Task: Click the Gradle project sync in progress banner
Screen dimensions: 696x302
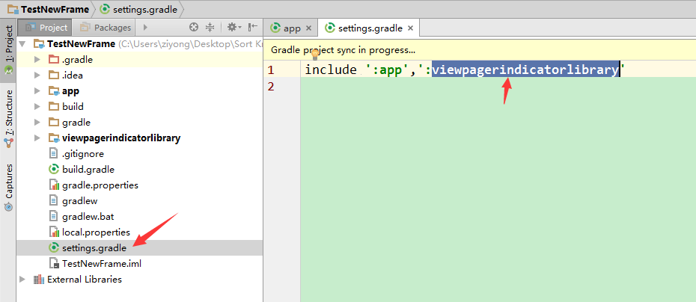Action: coord(480,50)
